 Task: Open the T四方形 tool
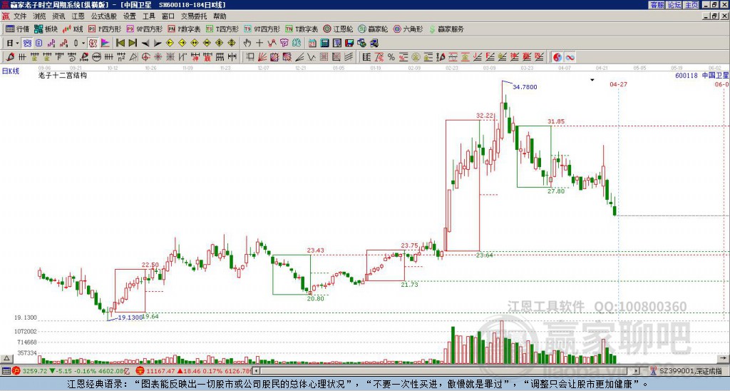coord(222,29)
